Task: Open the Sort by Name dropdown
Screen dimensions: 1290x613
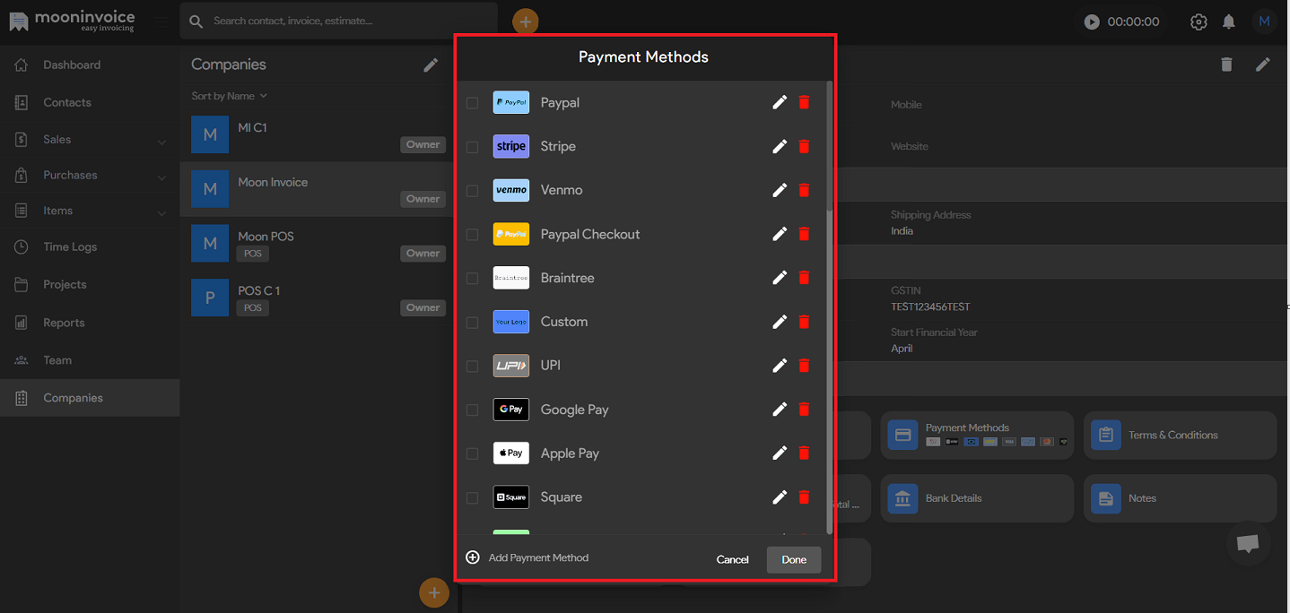Action: point(230,96)
